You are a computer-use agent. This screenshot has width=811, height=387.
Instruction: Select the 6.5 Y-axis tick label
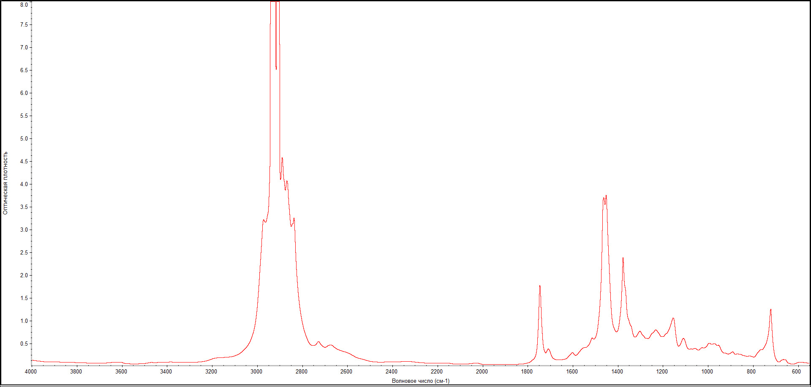24,70
